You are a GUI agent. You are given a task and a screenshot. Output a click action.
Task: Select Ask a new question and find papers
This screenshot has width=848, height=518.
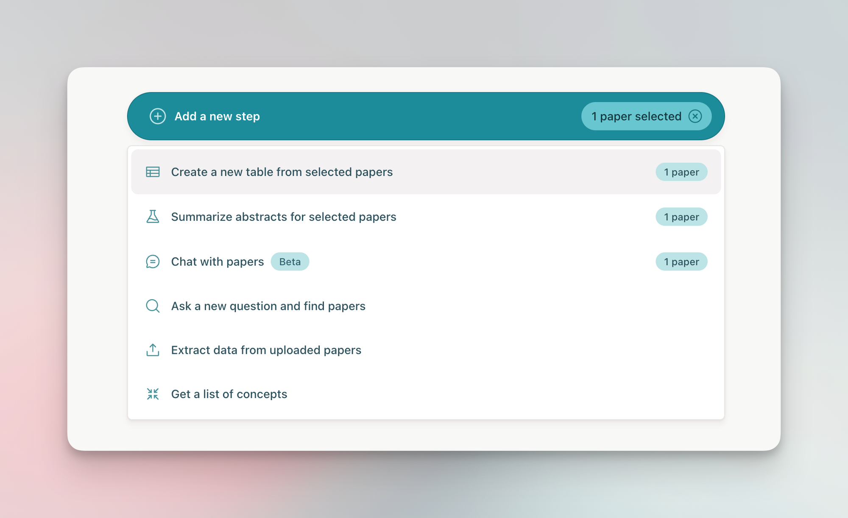[x=268, y=305]
